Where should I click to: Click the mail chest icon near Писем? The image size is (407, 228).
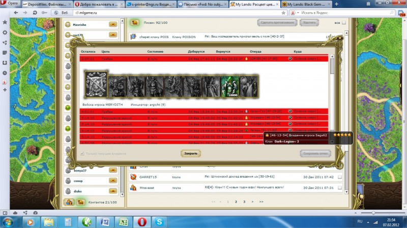[134, 23]
